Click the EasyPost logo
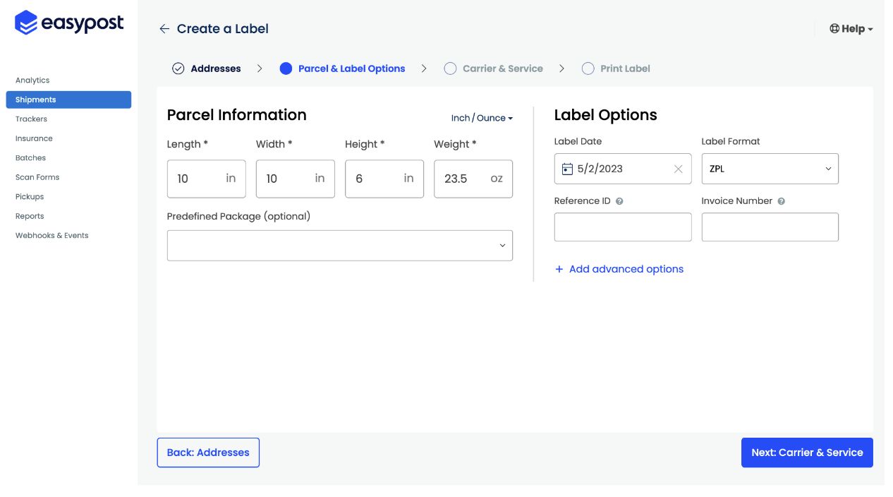This screenshot has height=497, width=893. pyautogui.click(x=69, y=23)
